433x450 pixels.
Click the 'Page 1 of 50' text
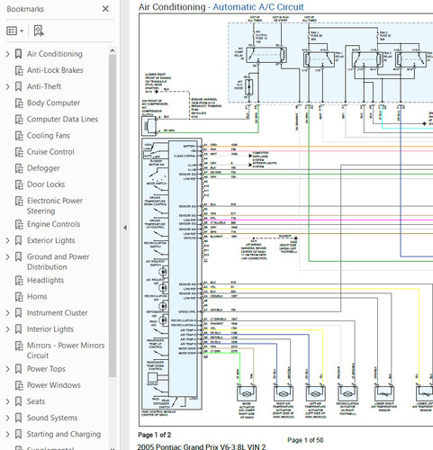point(305,440)
